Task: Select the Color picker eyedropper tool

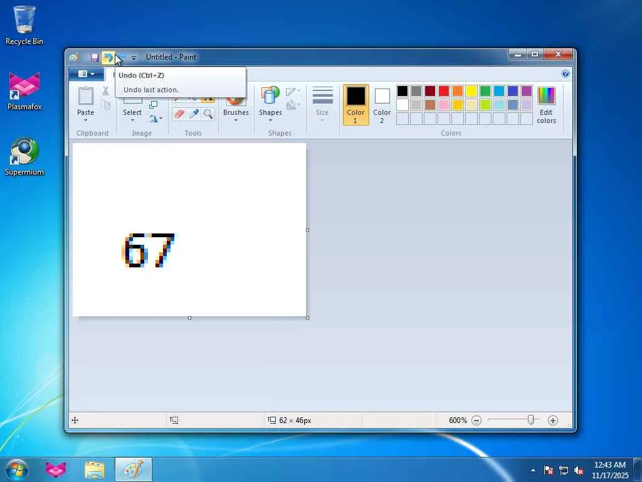Action: click(x=194, y=114)
